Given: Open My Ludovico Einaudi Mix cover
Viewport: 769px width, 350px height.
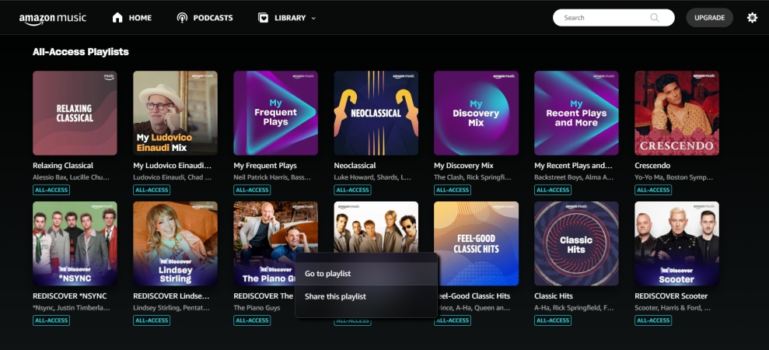Looking at the screenshot, I should (x=175, y=113).
